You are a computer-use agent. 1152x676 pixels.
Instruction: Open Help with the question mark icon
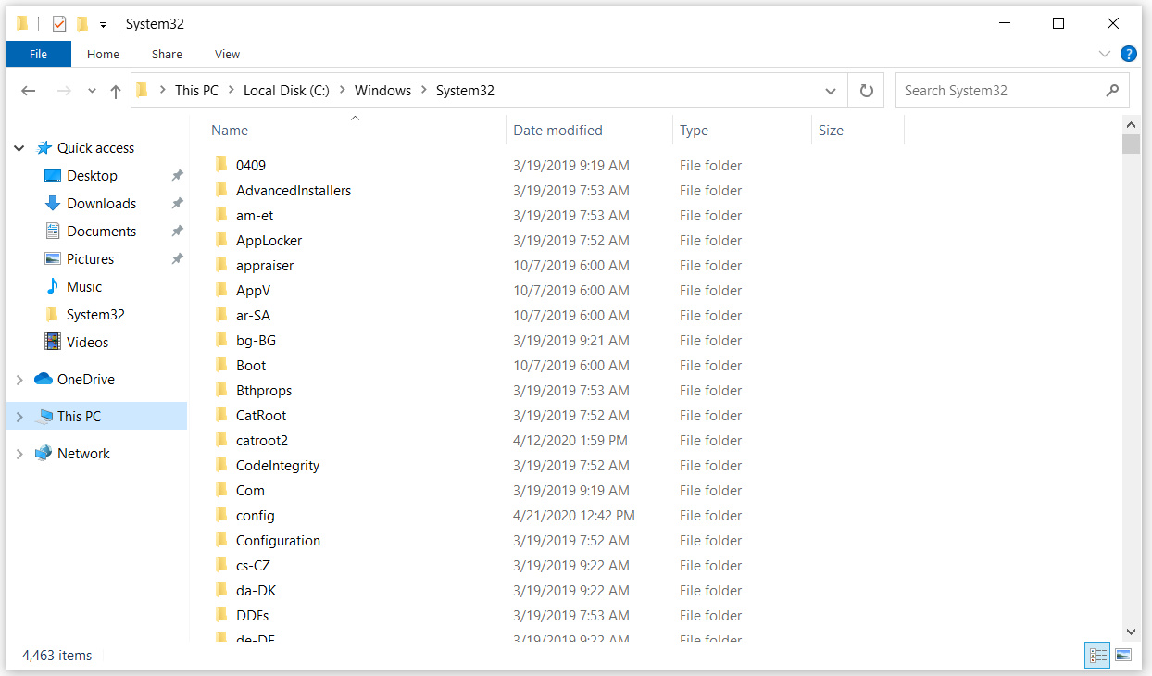[x=1128, y=54]
